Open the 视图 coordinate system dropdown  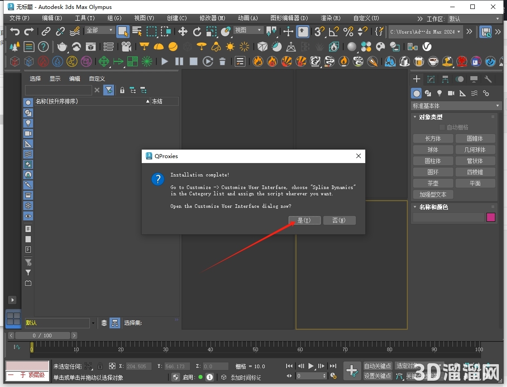tap(248, 30)
